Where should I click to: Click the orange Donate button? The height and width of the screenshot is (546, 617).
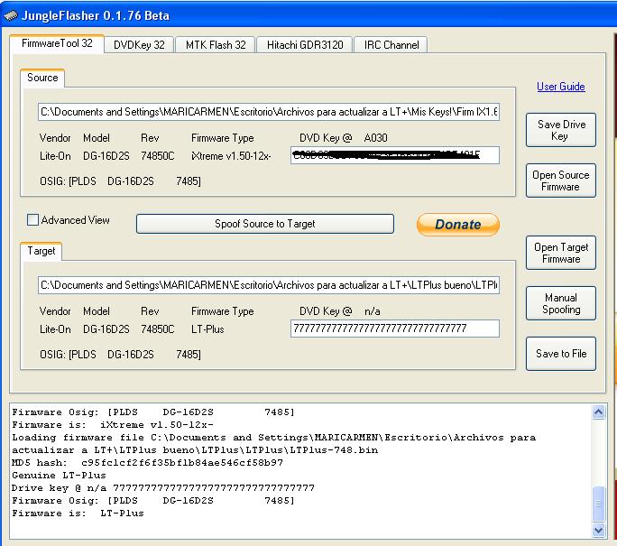tap(457, 225)
